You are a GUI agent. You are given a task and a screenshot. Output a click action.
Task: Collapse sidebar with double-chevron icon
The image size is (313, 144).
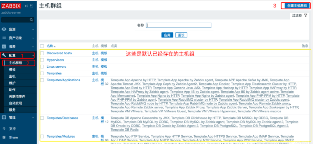26,6
